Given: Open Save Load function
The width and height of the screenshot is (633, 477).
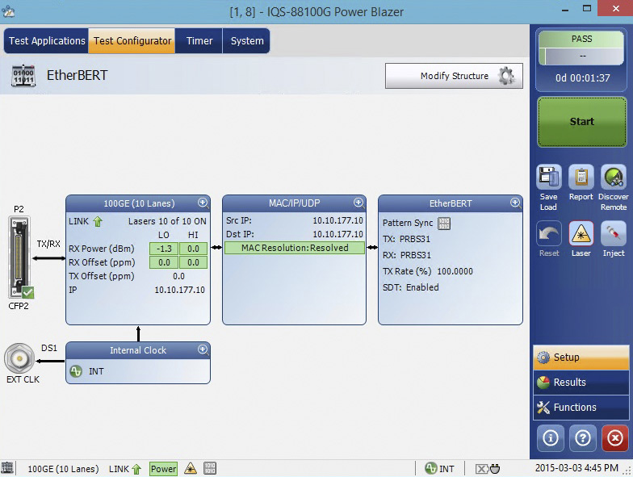Looking at the screenshot, I should (x=548, y=177).
